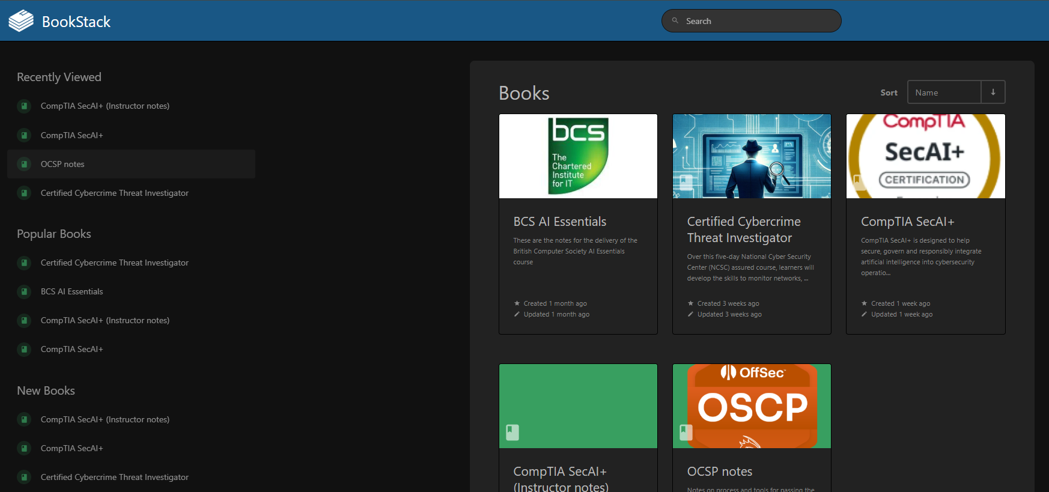The width and height of the screenshot is (1049, 492).
Task: Click the BookStack stacked-books logo icon
Action: click(21, 21)
